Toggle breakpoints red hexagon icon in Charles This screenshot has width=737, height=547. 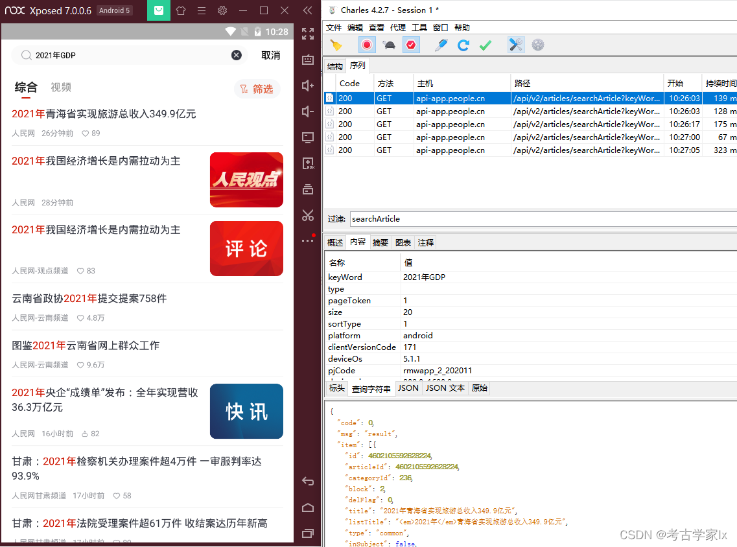411,45
